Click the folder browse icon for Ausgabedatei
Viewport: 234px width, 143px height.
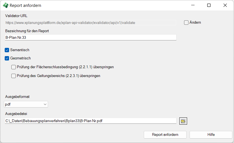183,121
